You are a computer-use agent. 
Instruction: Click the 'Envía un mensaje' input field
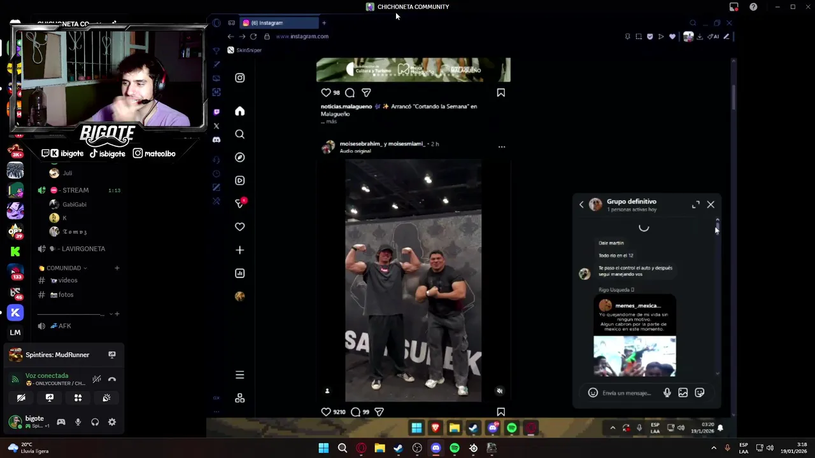627,393
